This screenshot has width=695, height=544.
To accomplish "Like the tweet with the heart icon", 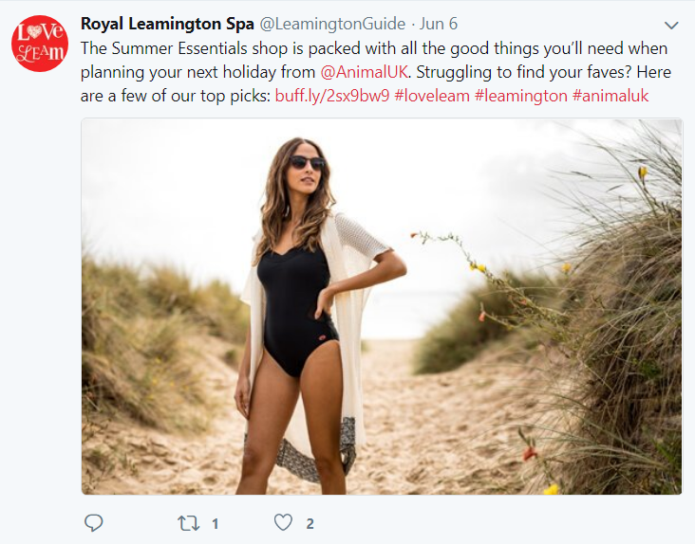I will [x=283, y=522].
